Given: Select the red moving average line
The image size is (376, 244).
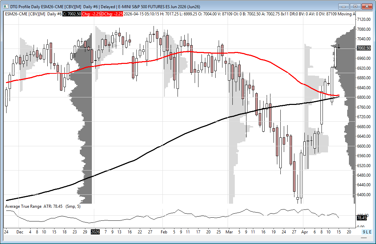Looking at the screenshot, I should tap(206, 53).
